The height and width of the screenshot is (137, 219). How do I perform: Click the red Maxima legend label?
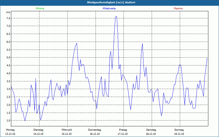pyautogui.click(x=178, y=8)
